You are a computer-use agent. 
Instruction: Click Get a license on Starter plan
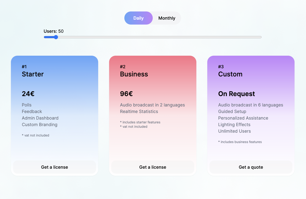point(55,167)
